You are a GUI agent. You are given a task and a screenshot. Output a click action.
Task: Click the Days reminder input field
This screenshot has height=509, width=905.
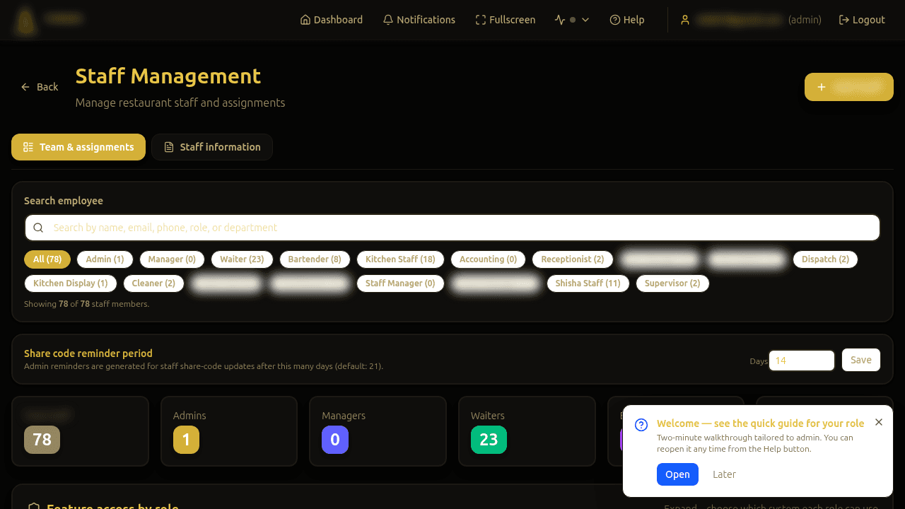click(x=802, y=361)
